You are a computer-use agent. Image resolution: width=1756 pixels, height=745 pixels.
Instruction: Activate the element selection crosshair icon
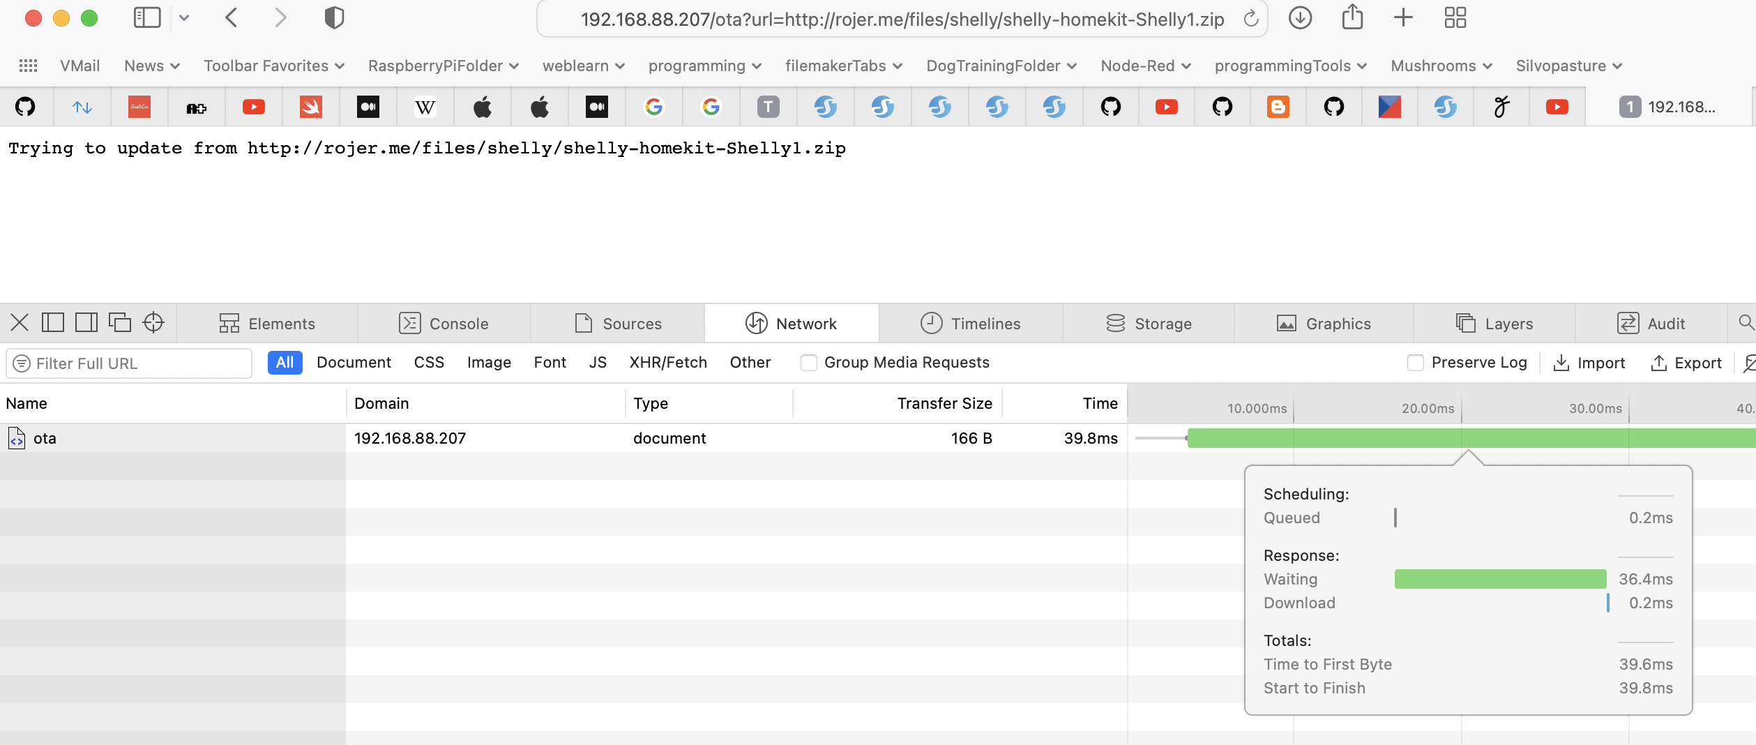[x=153, y=322]
